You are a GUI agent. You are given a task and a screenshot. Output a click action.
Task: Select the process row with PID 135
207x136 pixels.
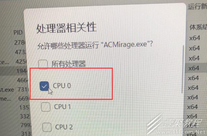pyautogui.click(x=15, y=107)
